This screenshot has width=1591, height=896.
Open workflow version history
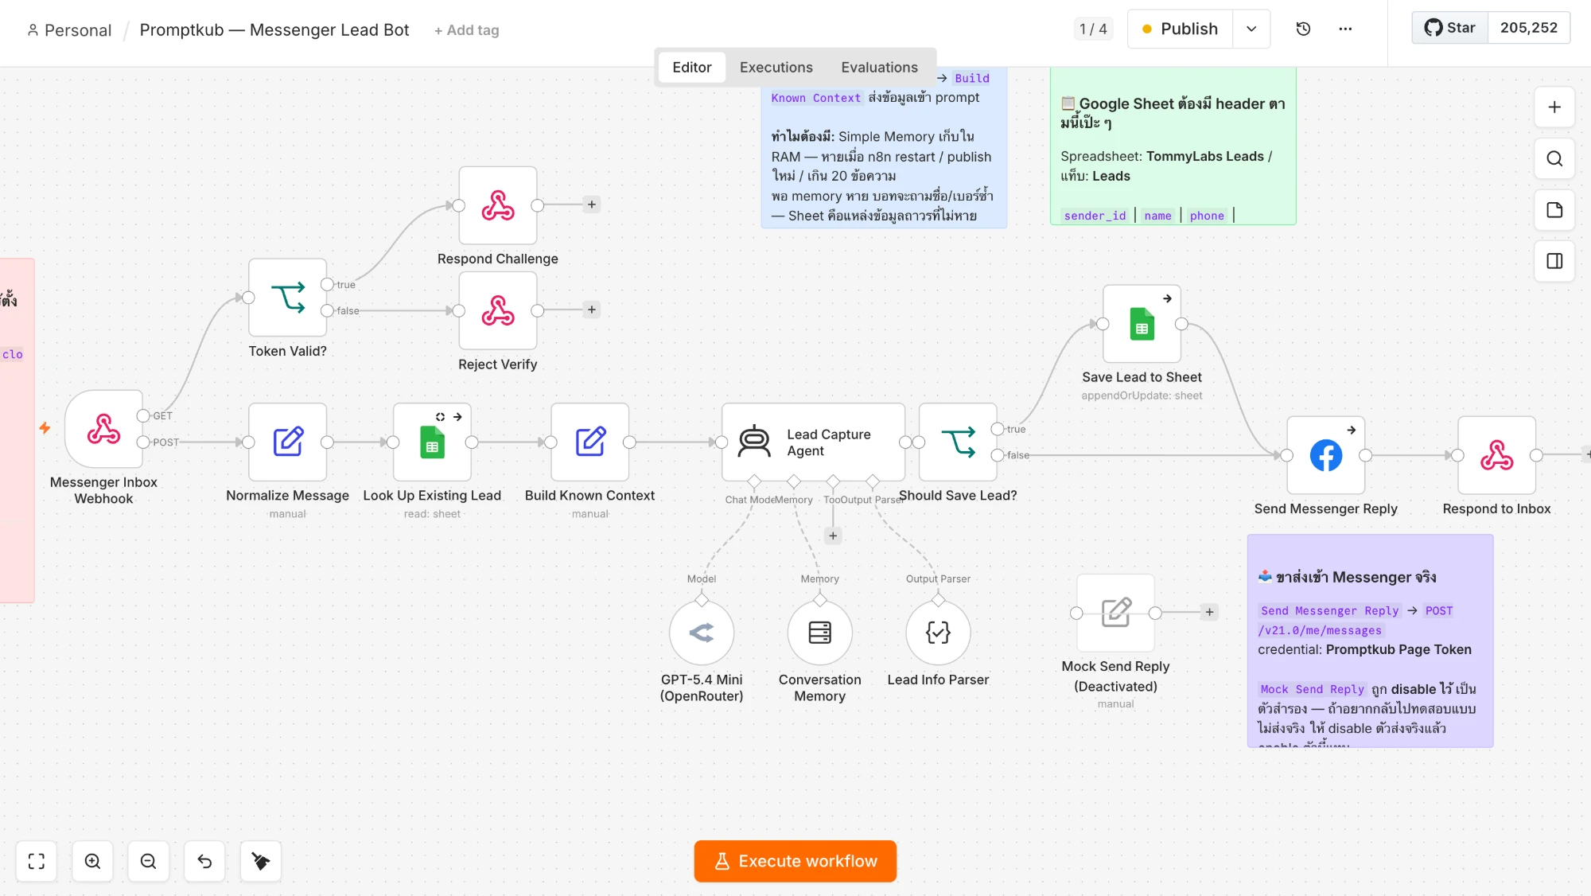[x=1303, y=29]
